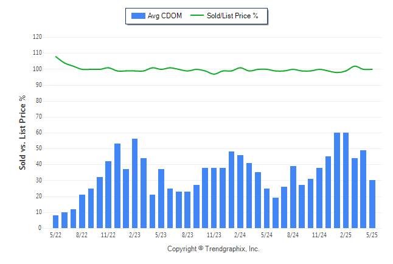Click the Avg CDOM legend label

(165, 16)
